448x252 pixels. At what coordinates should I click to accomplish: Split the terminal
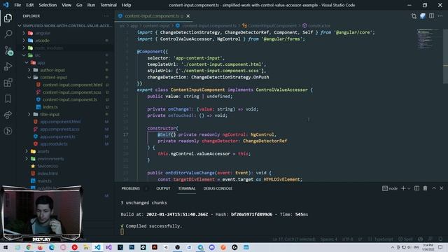pos(417,188)
